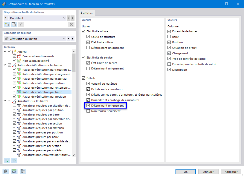Click the Tableaux list scrollbar thumb

tap(73, 63)
